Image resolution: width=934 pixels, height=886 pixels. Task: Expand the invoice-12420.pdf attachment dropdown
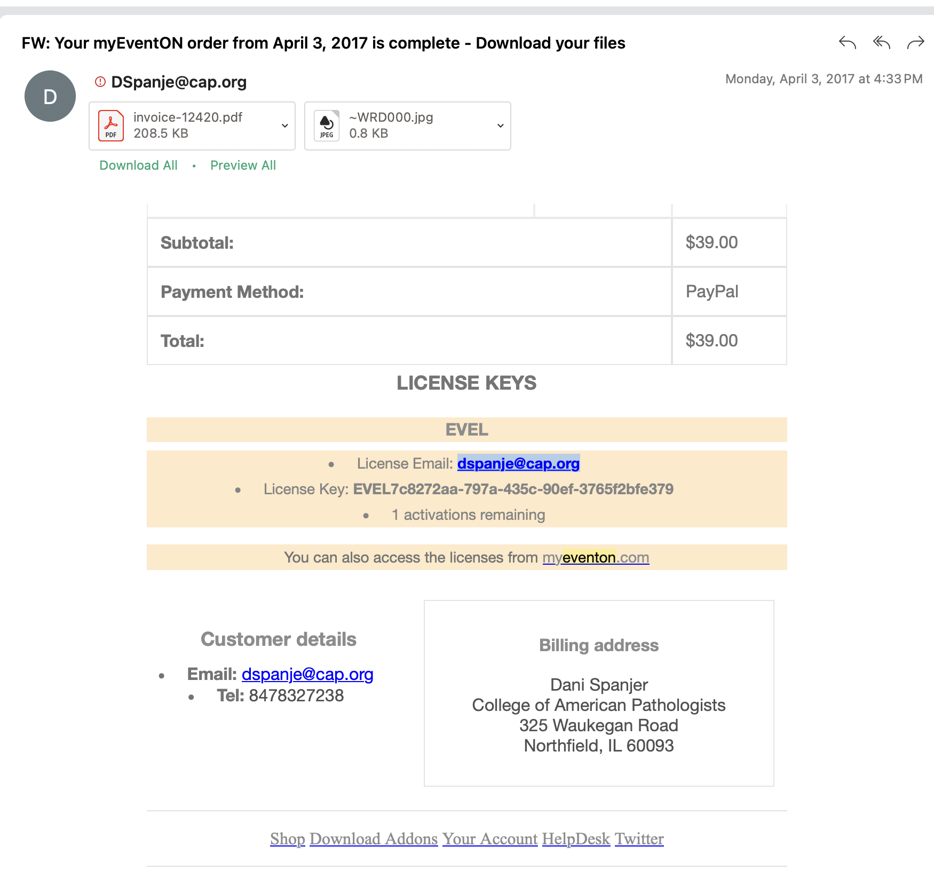(x=285, y=126)
